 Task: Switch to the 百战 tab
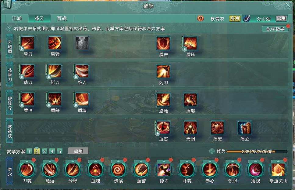pos(62,18)
